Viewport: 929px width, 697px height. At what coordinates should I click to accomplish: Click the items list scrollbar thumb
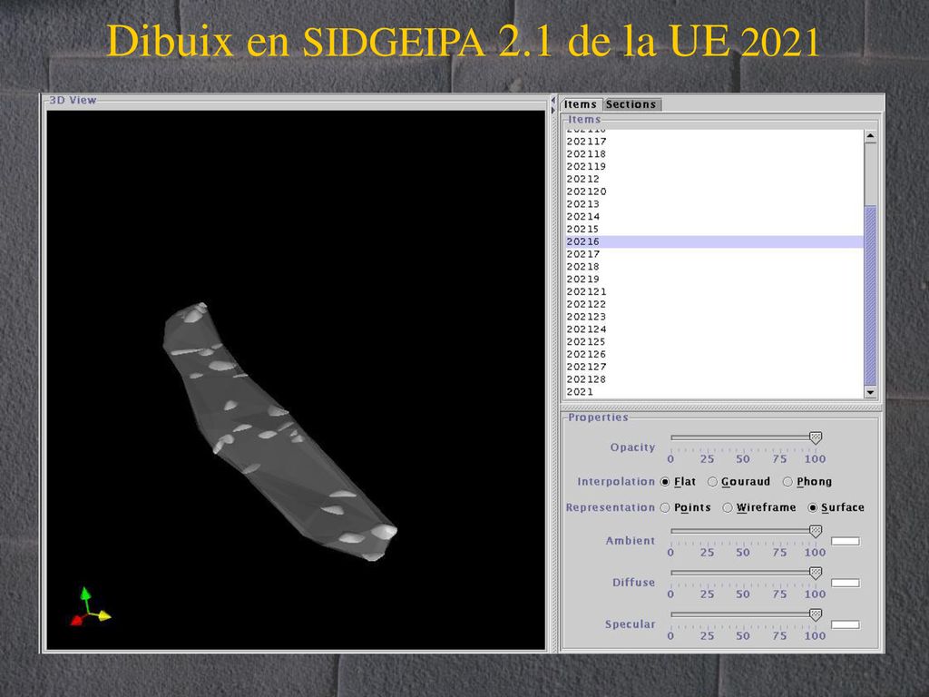tap(870, 295)
